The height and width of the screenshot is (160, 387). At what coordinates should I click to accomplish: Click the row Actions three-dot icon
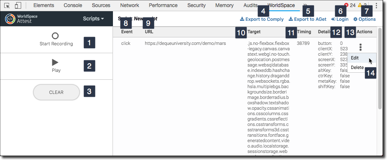pos(360,47)
